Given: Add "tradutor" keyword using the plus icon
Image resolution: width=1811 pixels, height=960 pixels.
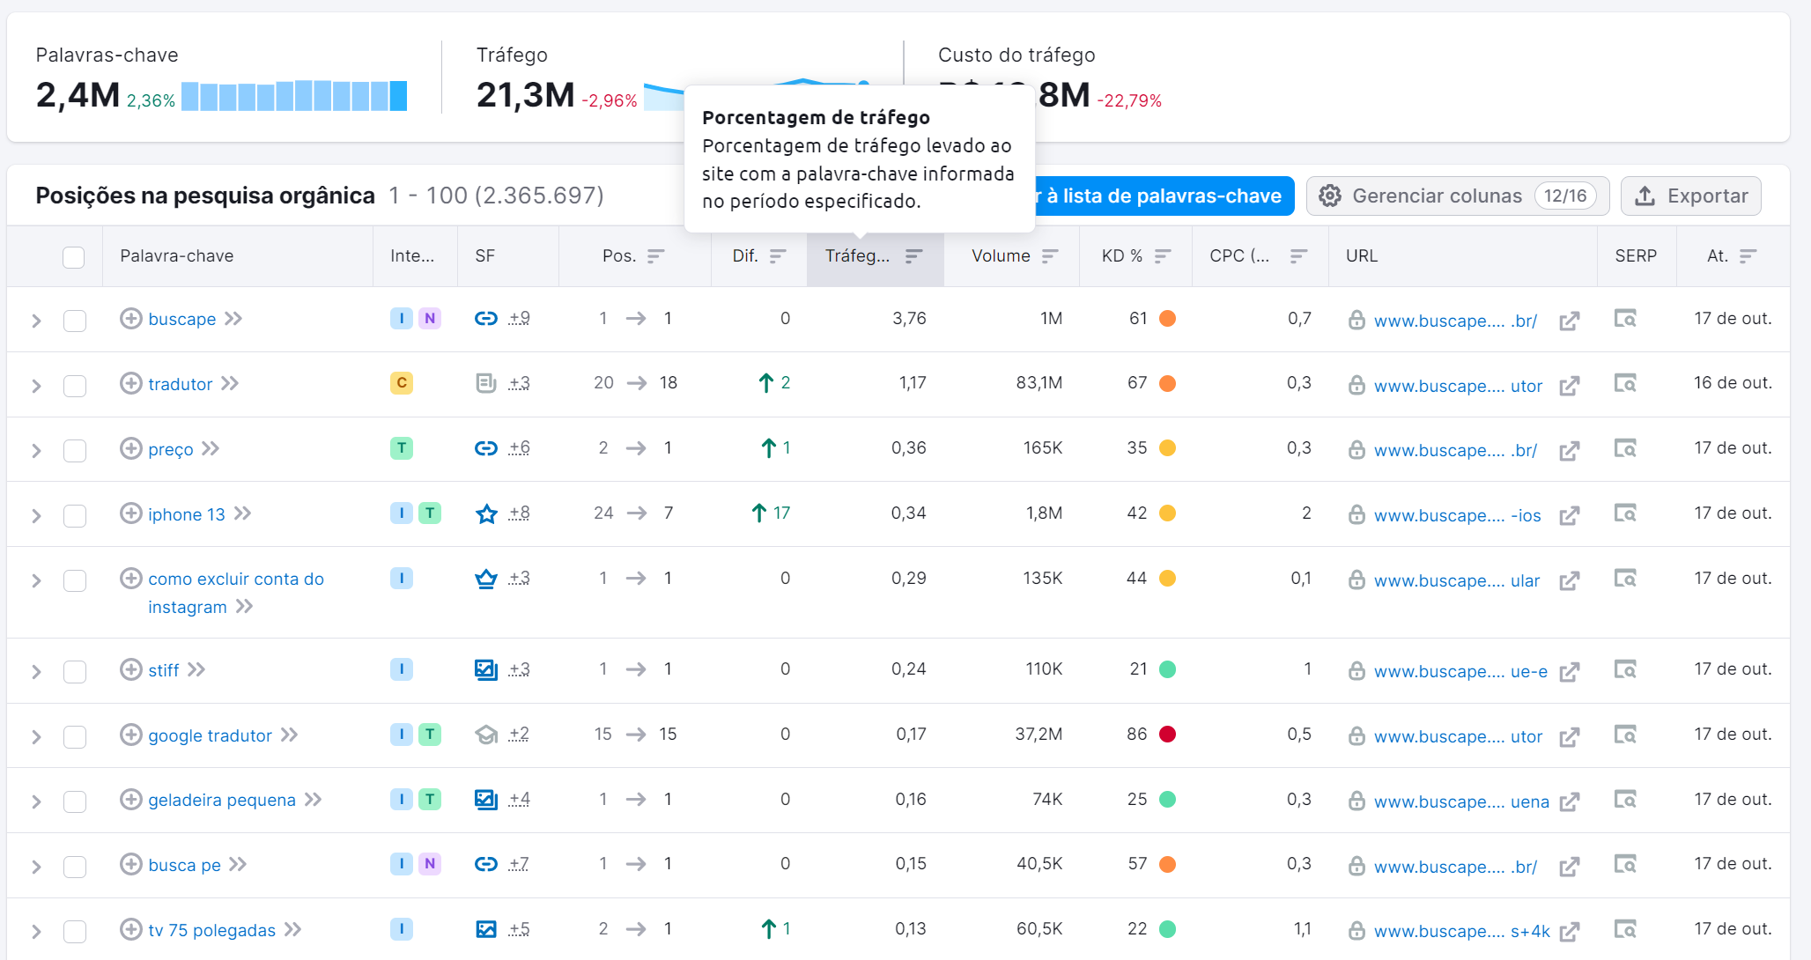Looking at the screenshot, I should click(x=129, y=383).
